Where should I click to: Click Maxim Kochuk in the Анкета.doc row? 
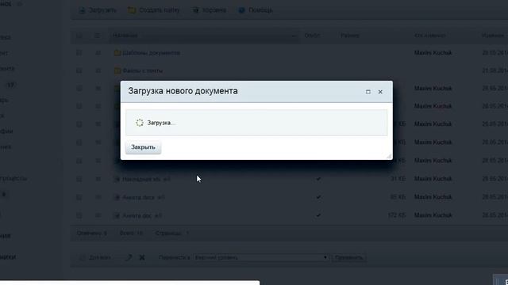coord(433,215)
